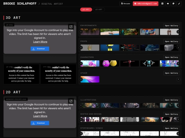The image size is (185, 138).
Task: Click next arrow in Illustrations carousel
Action: [x=178, y=105]
